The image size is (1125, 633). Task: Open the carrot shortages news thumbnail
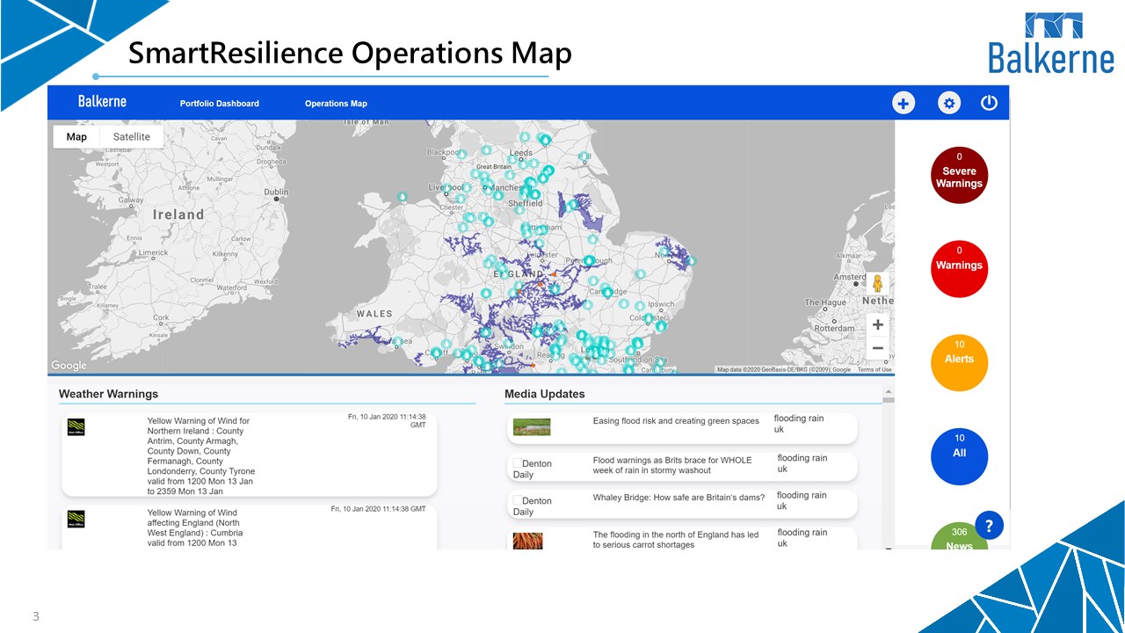(x=527, y=542)
